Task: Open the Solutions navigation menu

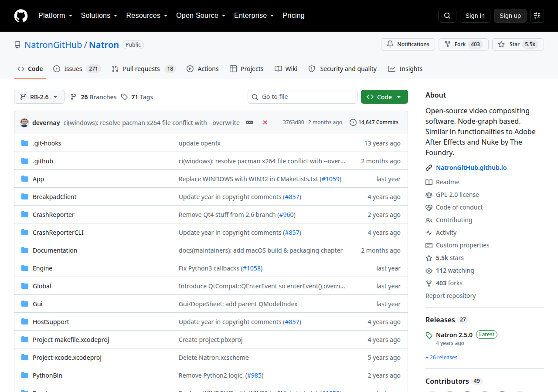Action: coord(99,16)
